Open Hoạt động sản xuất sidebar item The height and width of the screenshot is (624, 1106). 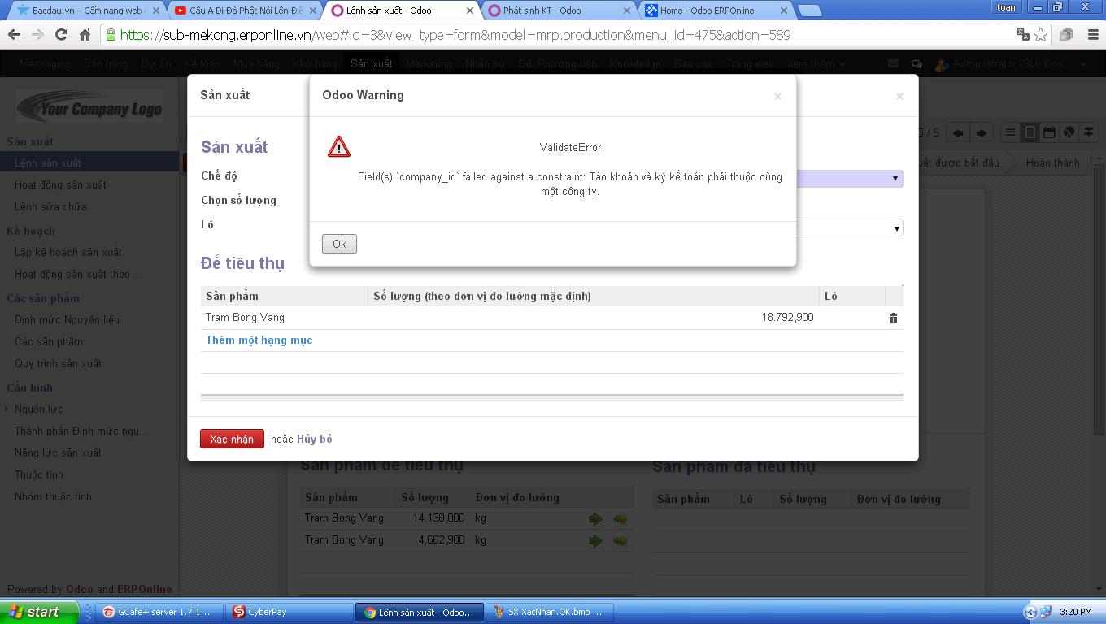60,184
